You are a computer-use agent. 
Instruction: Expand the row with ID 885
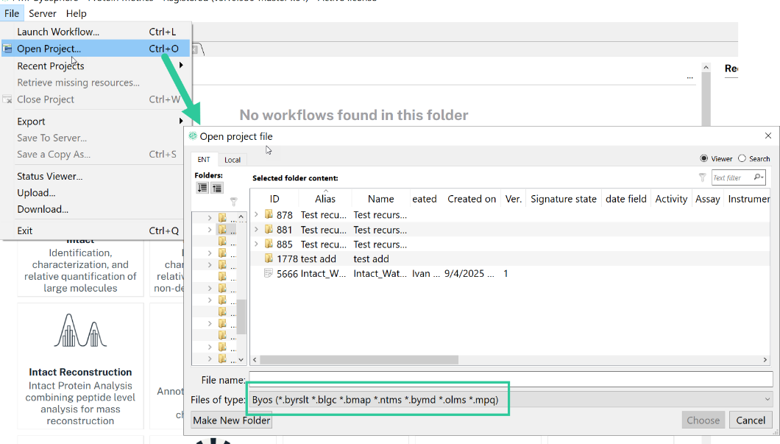256,244
